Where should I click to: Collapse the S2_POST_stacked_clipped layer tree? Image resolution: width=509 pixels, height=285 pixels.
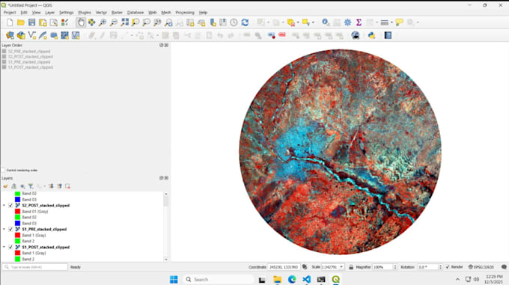(4, 206)
